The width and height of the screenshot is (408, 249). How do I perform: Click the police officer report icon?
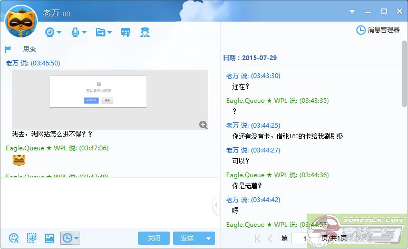click(145, 32)
